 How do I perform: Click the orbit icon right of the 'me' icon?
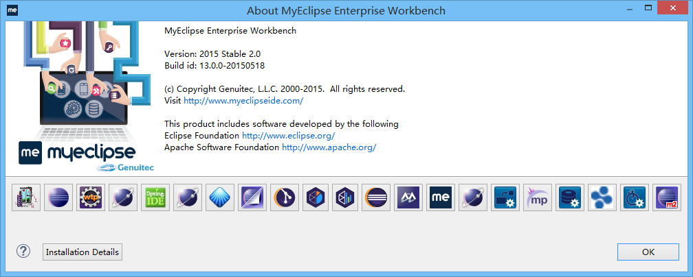473,197
